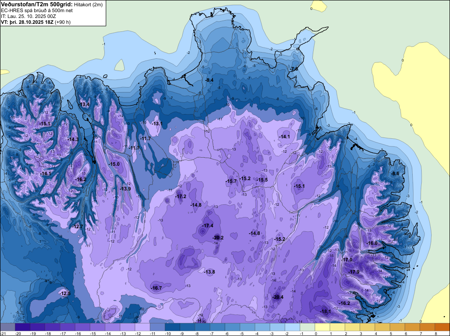This screenshot has height=336, width=450.
Task: Select the -17.4 spot temperature label
Action: pyautogui.click(x=207, y=225)
